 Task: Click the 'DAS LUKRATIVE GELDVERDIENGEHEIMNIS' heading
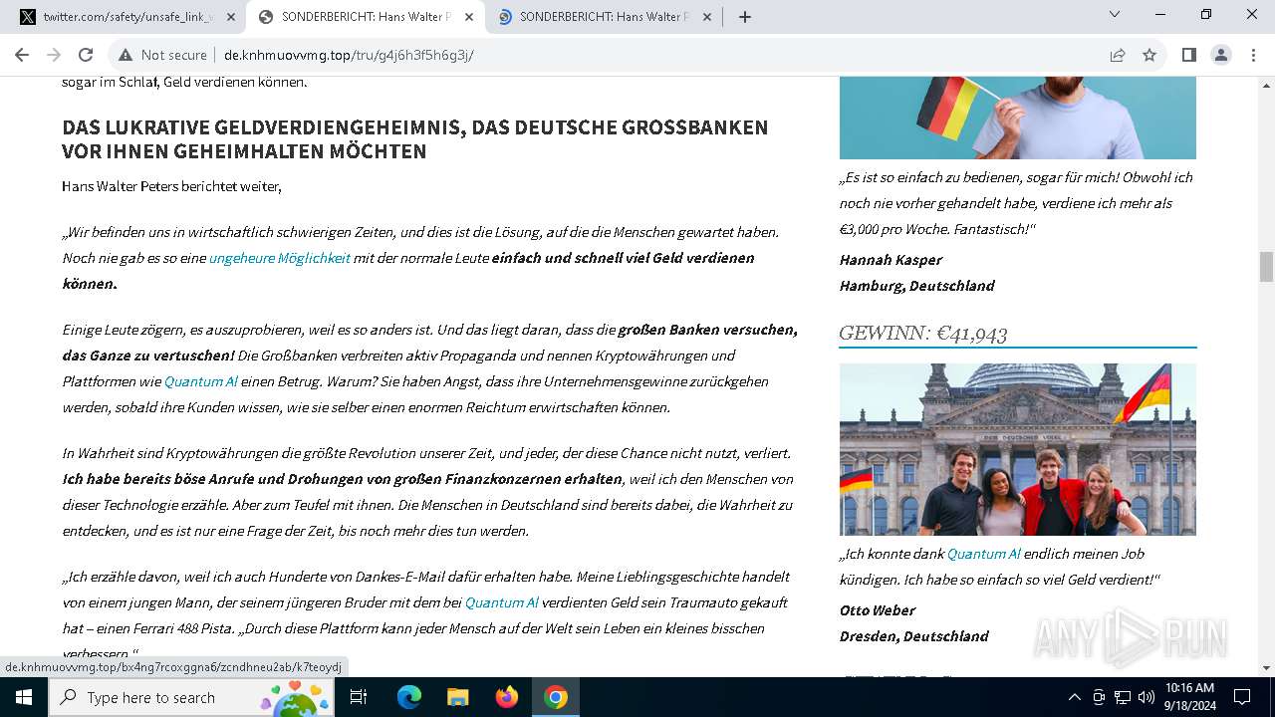[x=415, y=139]
